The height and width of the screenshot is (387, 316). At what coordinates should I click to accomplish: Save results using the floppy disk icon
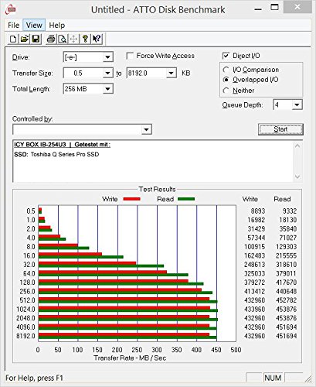pos(36,39)
